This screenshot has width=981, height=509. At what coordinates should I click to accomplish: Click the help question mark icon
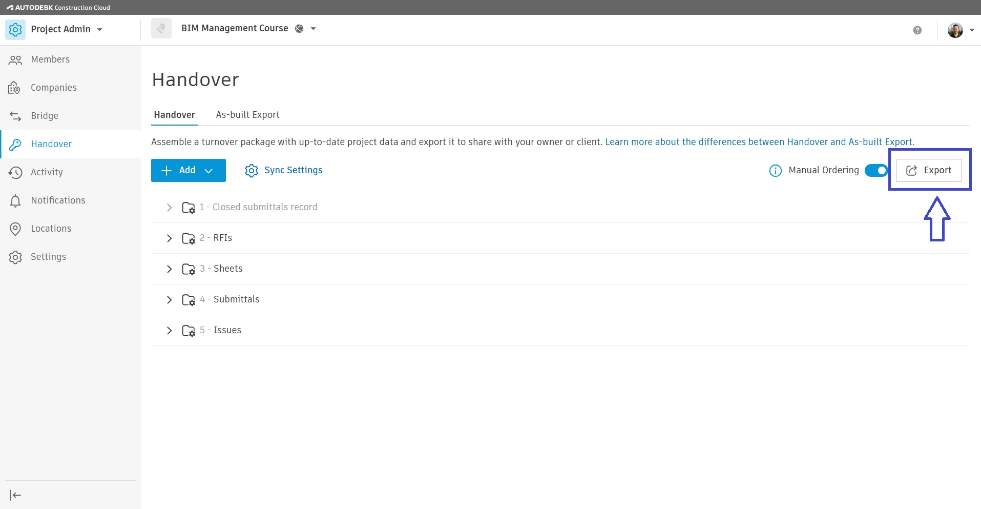pyautogui.click(x=917, y=30)
